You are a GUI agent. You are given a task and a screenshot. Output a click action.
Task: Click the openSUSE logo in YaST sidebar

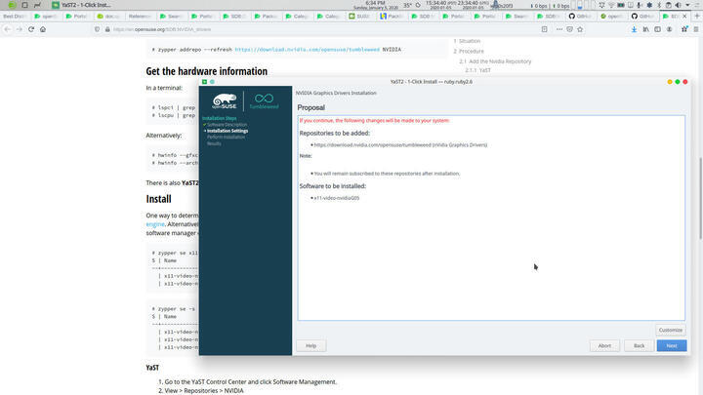pos(225,101)
